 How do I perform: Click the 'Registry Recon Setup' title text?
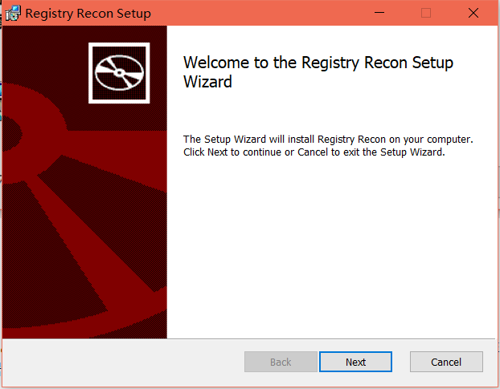click(x=88, y=14)
